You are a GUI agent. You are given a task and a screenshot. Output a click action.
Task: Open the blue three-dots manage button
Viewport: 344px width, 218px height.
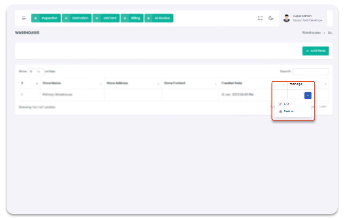point(308,95)
